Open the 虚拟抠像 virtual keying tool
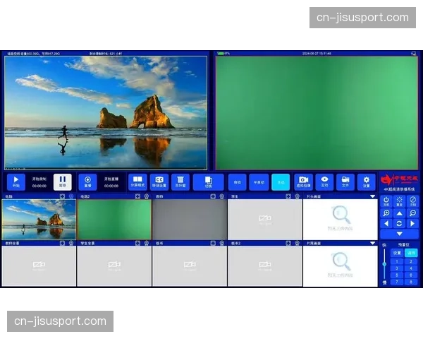423x339 pixels. (303, 182)
